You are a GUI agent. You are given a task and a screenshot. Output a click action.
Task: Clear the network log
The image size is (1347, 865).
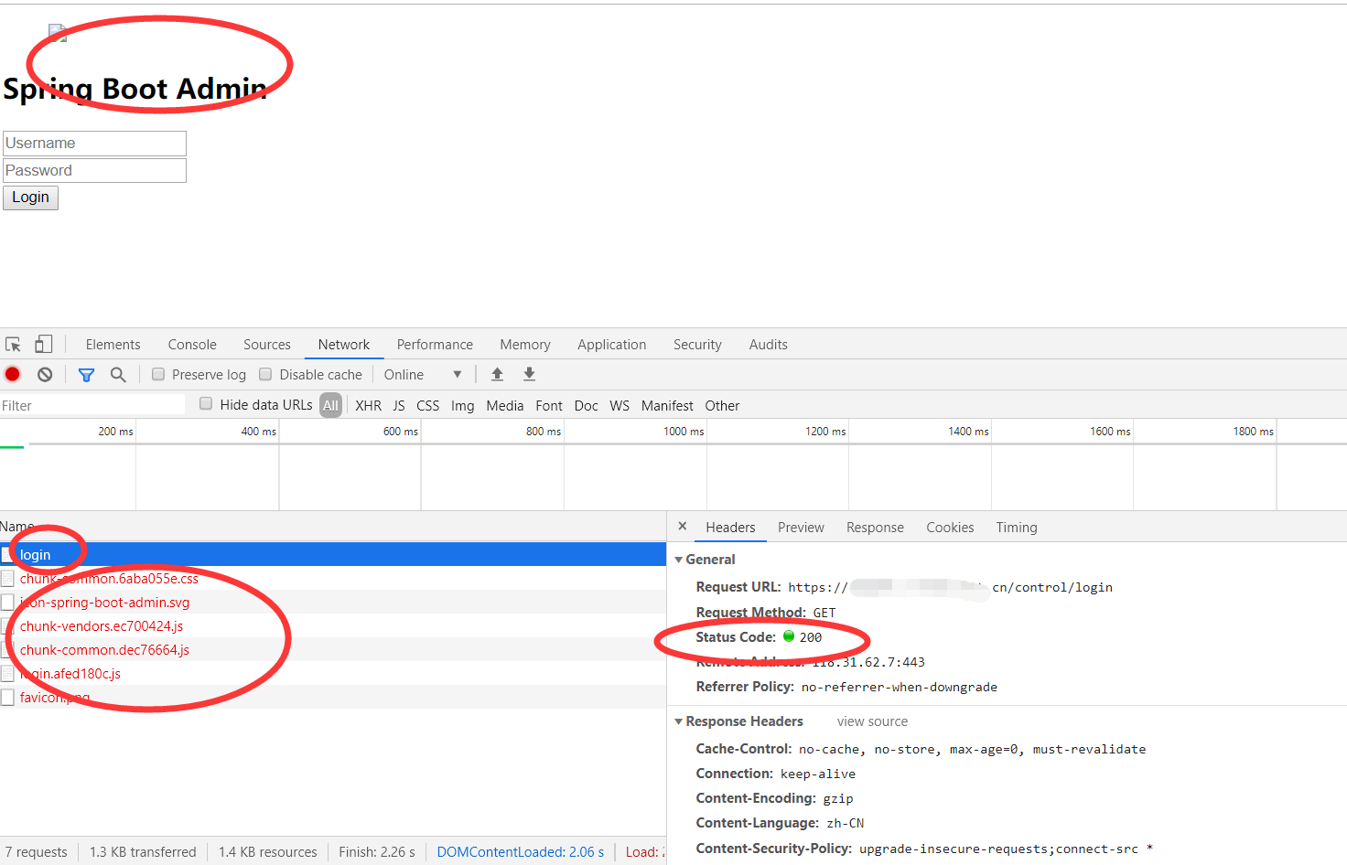[44, 374]
